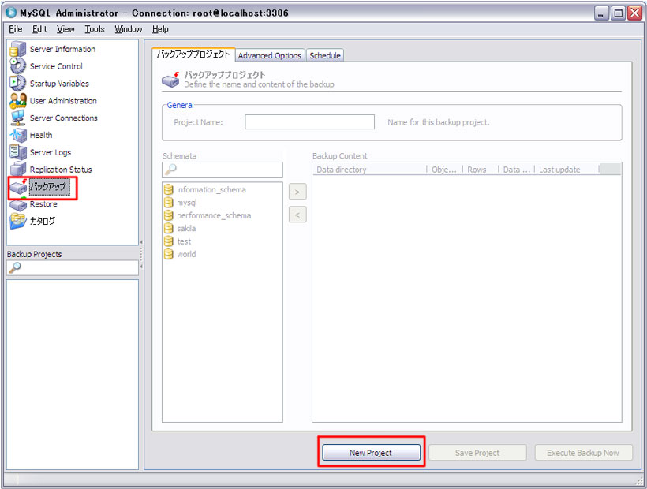The width and height of the screenshot is (647, 489).
Task: Open the Restore icon in sidebar
Action: coord(17,204)
